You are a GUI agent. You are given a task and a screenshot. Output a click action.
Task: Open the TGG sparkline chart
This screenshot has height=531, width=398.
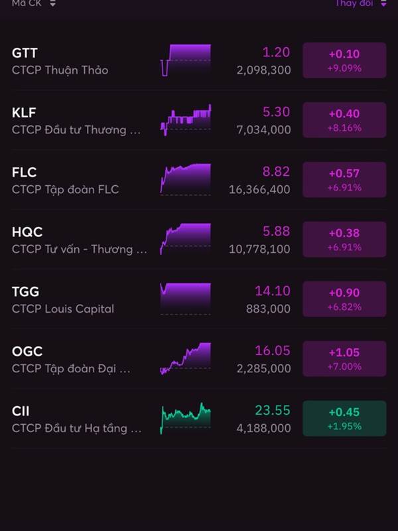point(186,299)
